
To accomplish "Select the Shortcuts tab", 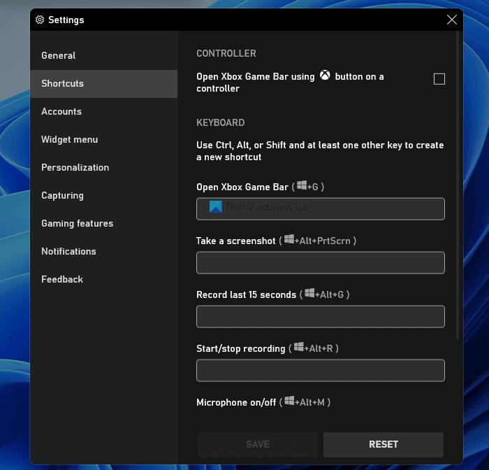I will click(x=104, y=84).
